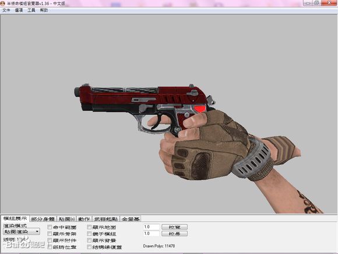Minimize the model viewer window
Viewport: 338px width, 254px height.
308,3
